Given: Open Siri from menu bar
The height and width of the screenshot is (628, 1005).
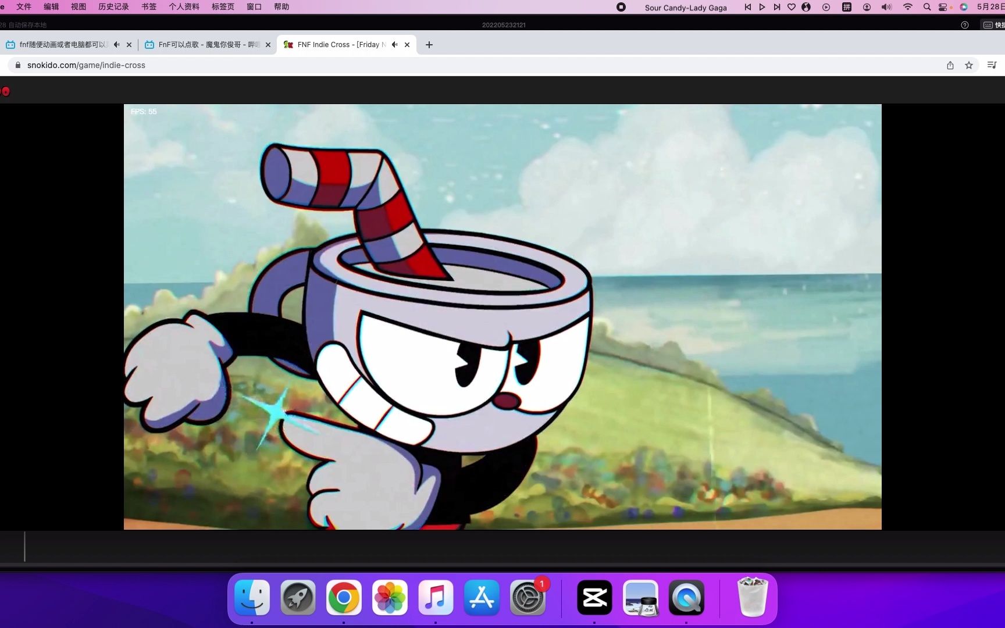Looking at the screenshot, I should tap(964, 7).
